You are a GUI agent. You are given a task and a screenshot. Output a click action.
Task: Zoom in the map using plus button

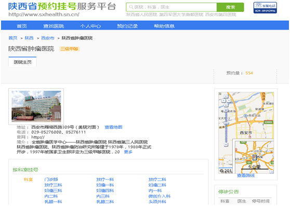tap(226, 111)
